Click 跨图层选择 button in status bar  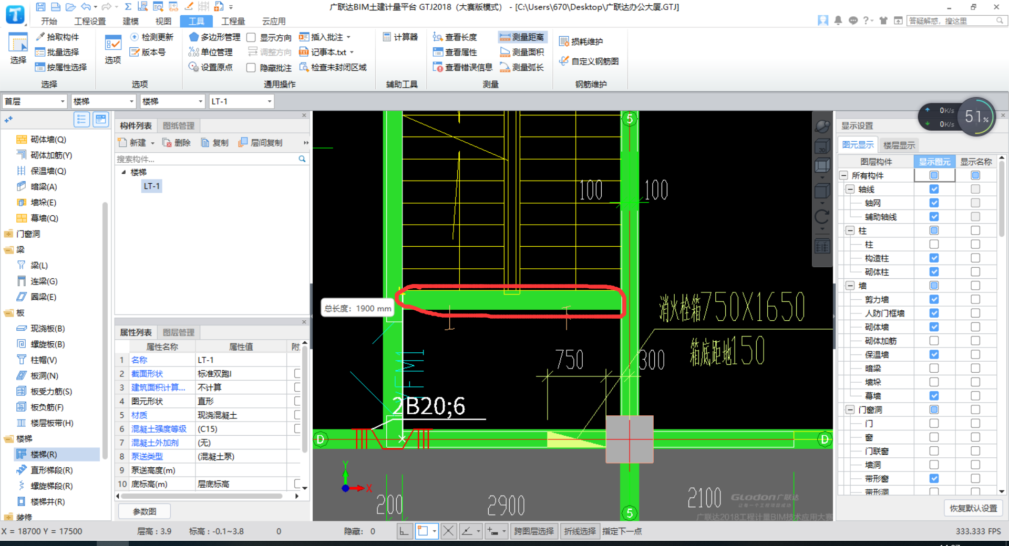[x=534, y=531]
